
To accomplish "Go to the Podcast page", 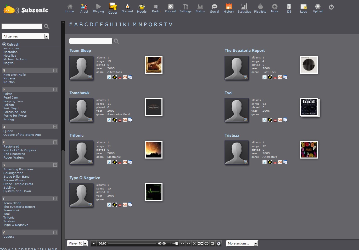I will tap(170, 8).
